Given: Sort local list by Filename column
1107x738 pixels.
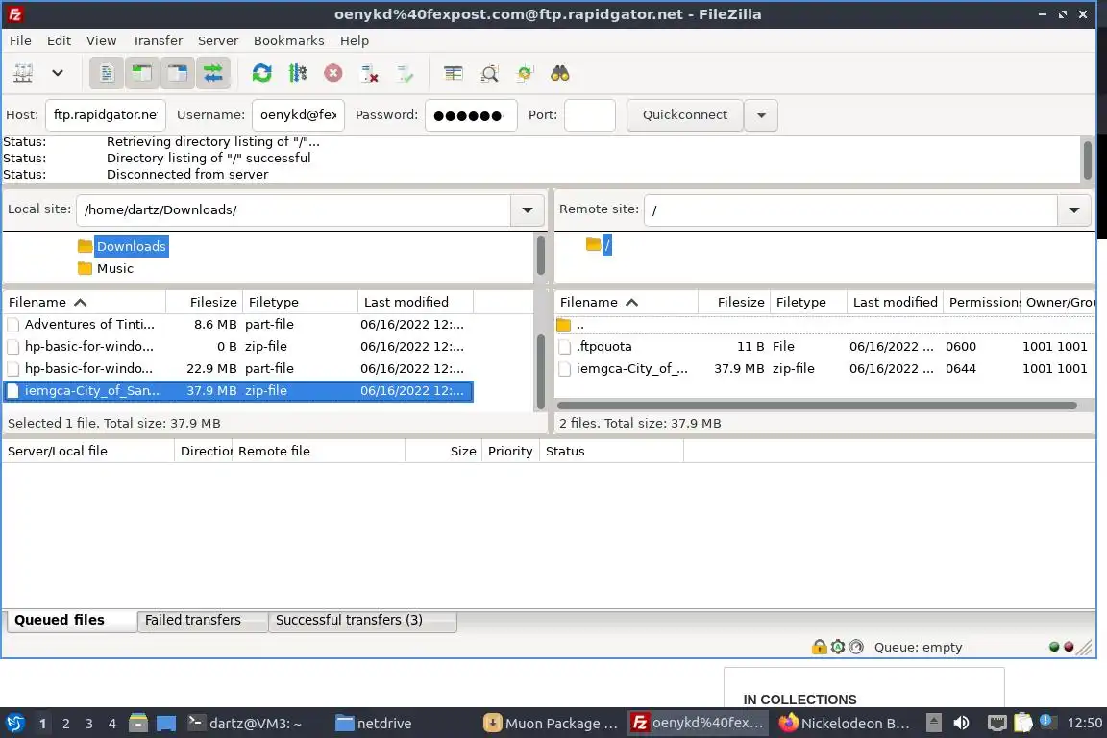Looking at the screenshot, I should 84,303.
